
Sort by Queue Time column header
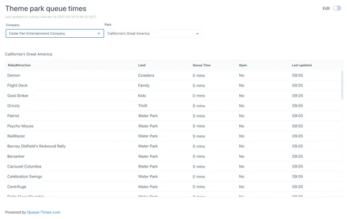click(x=202, y=65)
